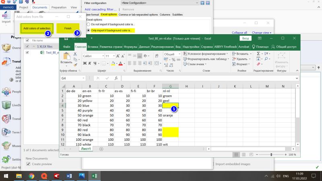Click the center align icon
This screenshot has width=322, height=181.
(x=134, y=63)
